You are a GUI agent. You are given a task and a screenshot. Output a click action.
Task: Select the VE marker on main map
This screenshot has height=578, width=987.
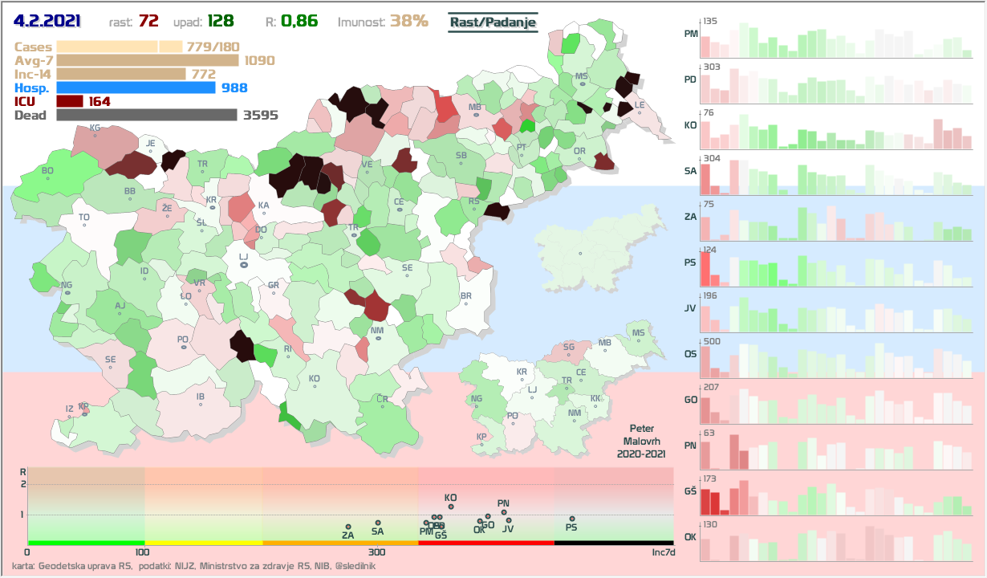point(367,172)
